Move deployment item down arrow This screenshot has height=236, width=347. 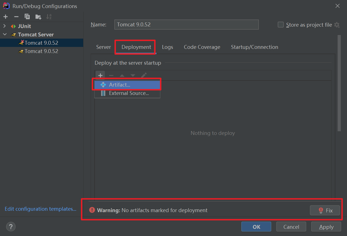point(133,76)
